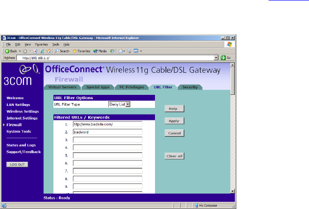
Task: Go to the Home page icon
Action: [49, 51]
